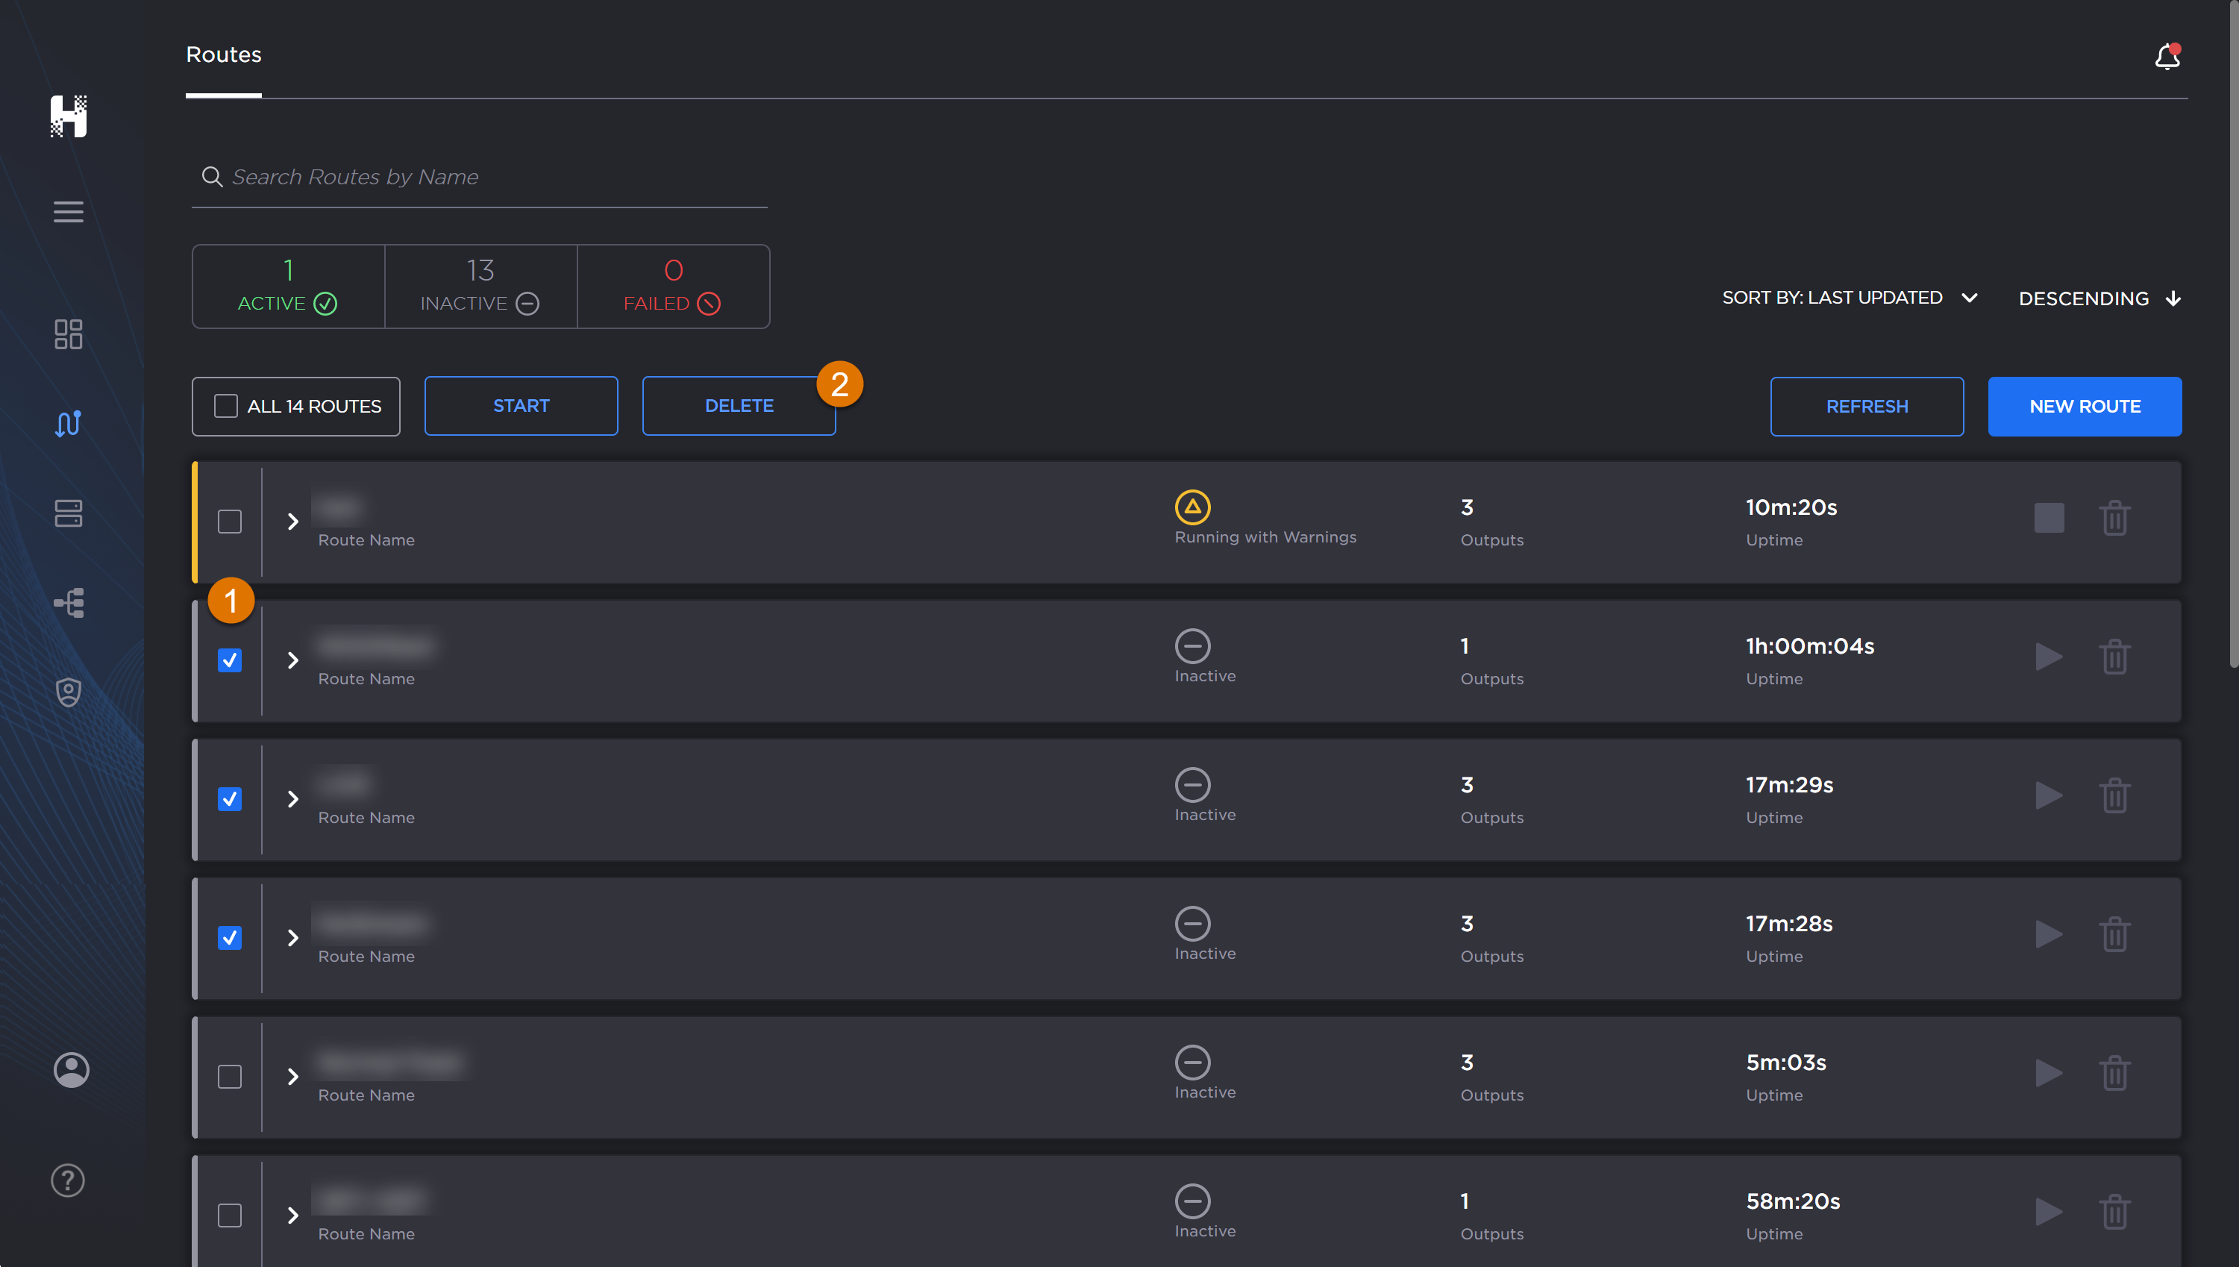The image size is (2239, 1267).
Task: Open the security shield icon in sidebar
Action: pyautogui.click(x=68, y=692)
